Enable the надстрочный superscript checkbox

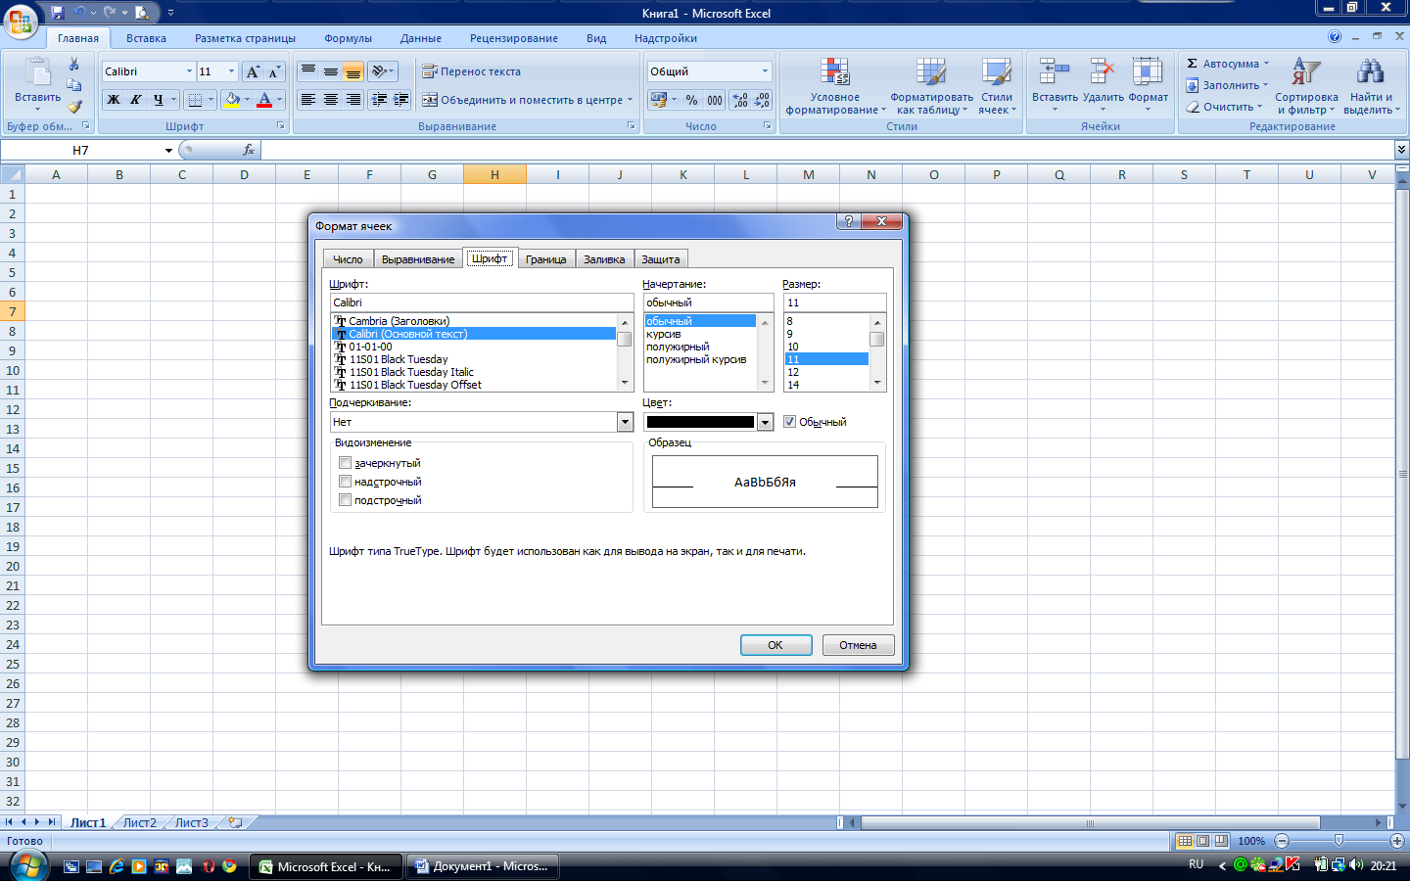345,482
